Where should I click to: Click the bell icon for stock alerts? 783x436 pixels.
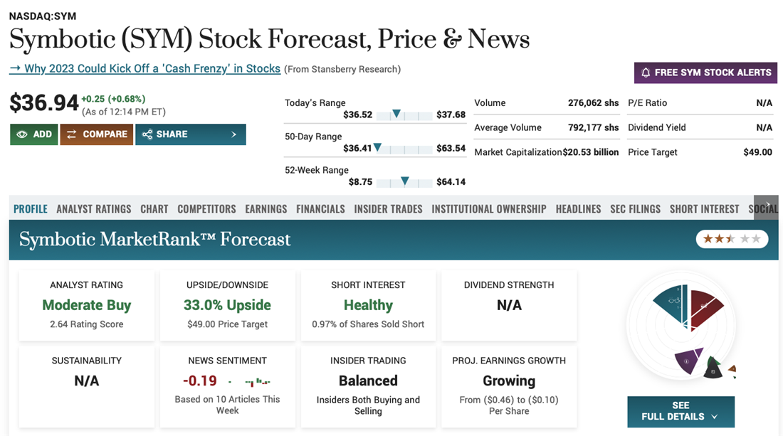(646, 73)
